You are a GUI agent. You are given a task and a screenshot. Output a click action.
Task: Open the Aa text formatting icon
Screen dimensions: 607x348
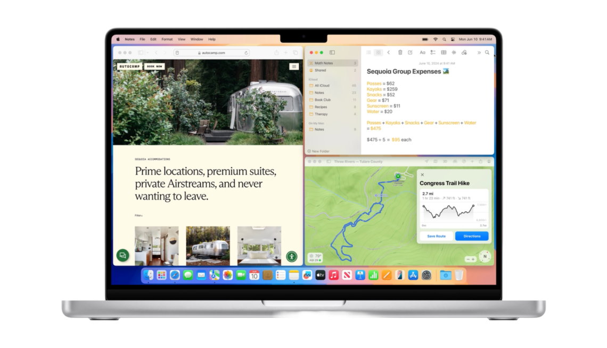click(423, 53)
